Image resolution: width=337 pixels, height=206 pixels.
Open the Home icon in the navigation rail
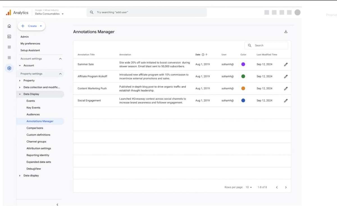click(x=9, y=26)
